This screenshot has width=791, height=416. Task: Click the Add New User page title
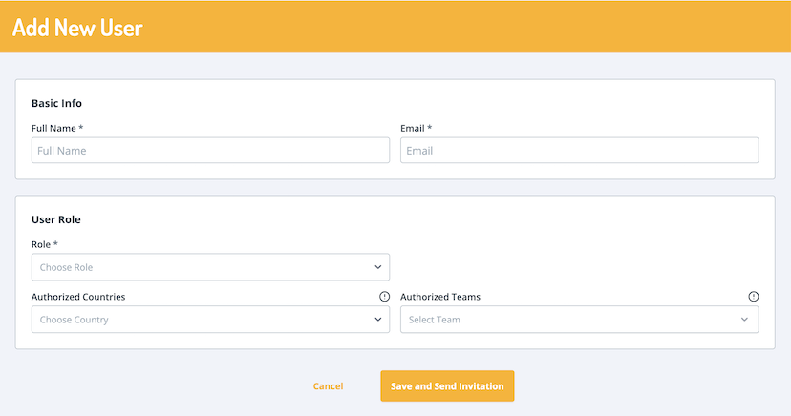pos(77,28)
